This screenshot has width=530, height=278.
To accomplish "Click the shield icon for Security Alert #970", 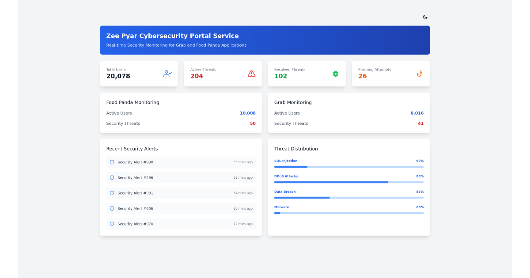I will click(x=112, y=224).
